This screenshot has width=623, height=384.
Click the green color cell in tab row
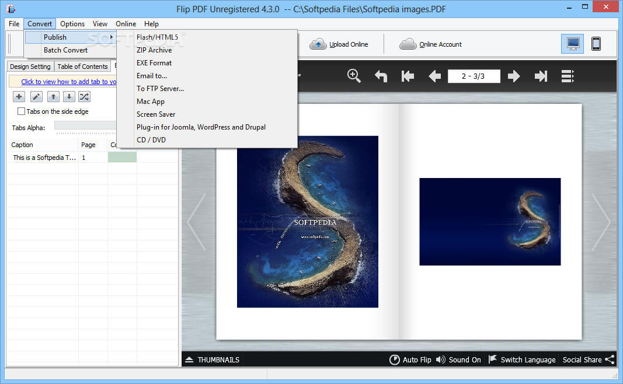(x=123, y=157)
